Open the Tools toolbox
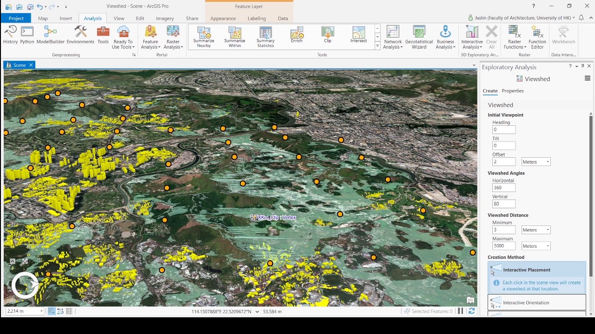 [x=103, y=35]
